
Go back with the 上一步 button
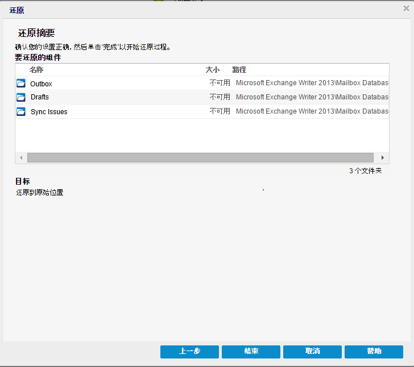(x=189, y=352)
